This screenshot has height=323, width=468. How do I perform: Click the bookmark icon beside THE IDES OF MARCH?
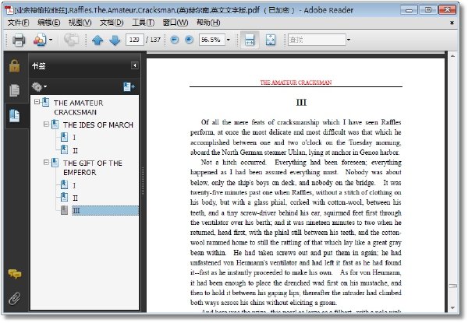55,124
